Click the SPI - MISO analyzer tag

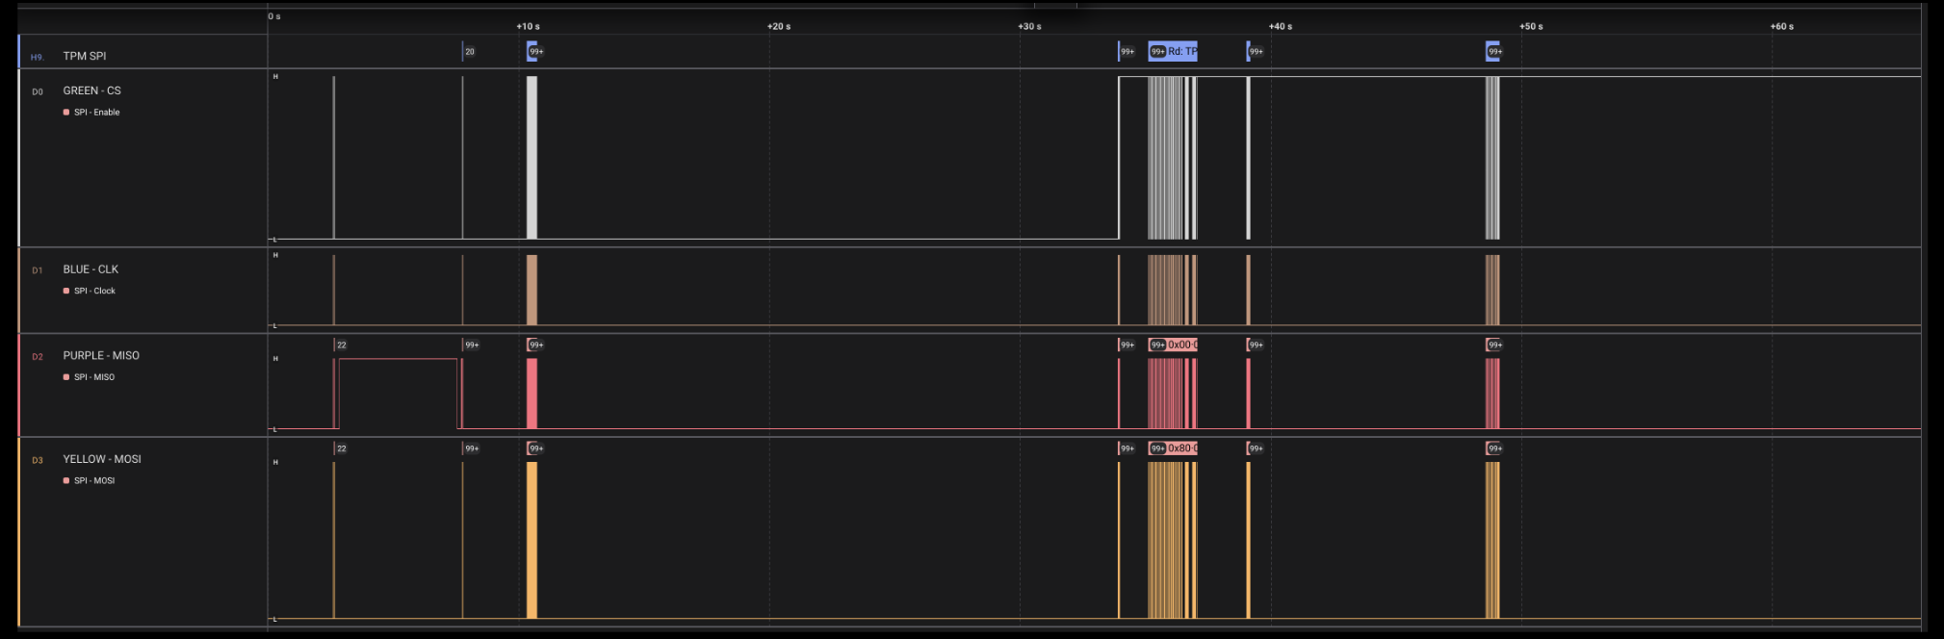click(x=93, y=377)
